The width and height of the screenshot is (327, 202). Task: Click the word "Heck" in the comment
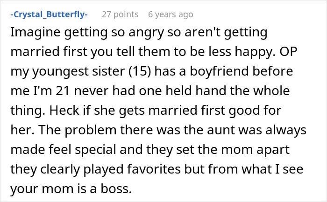tap(64, 110)
